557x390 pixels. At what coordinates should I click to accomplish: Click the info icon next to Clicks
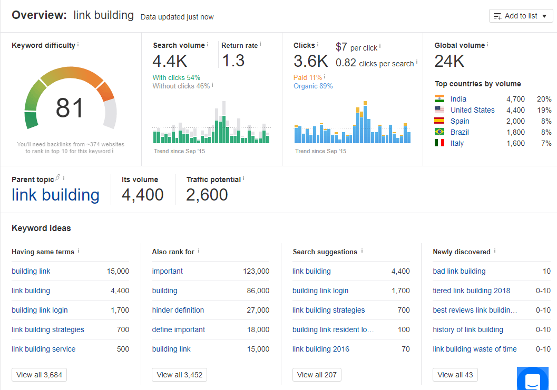coord(319,45)
